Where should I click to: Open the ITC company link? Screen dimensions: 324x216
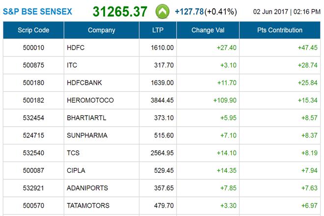tap(72, 65)
